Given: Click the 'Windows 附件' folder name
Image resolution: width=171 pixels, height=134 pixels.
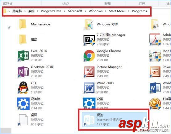Looking at the screenshot, I should click(107, 24).
